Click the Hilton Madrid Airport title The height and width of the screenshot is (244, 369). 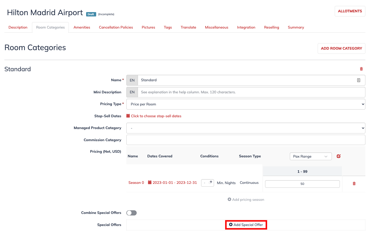coord(45,12)
